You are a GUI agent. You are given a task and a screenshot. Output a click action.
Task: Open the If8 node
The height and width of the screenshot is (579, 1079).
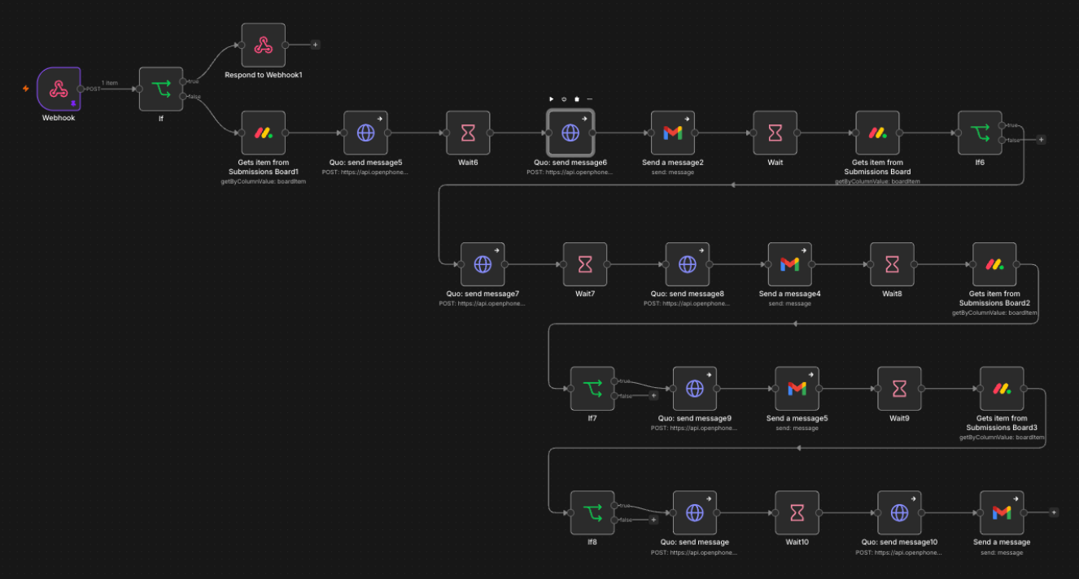592,512
